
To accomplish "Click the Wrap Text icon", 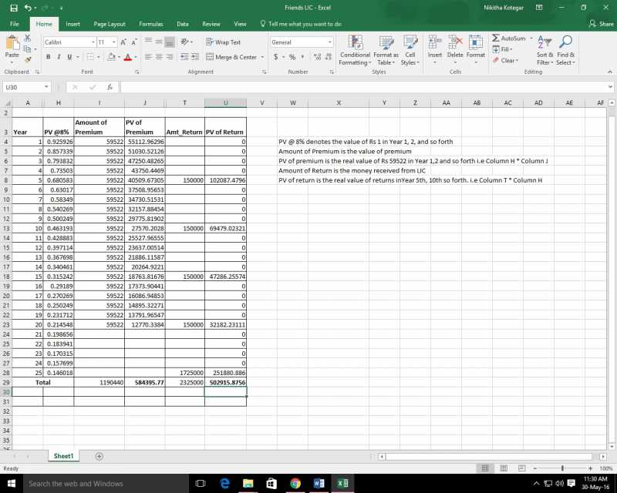I will click(x=224, y=42).
